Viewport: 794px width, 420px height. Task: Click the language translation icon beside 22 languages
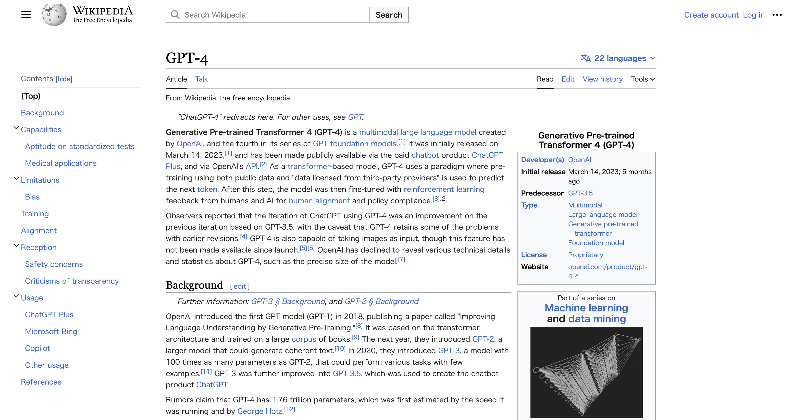point(585,58)
